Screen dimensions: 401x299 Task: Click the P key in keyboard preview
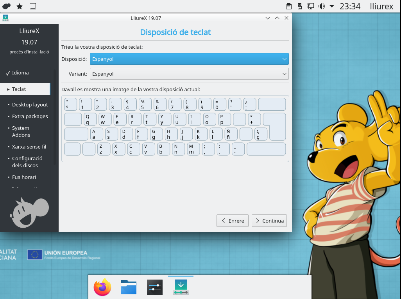pyautogui.click(x=225, y=119)
